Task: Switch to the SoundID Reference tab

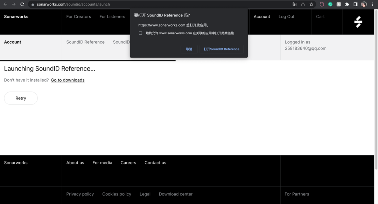Action: coord(85,42)
